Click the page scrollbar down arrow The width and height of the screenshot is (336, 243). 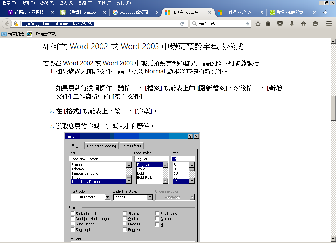point(333,239)
